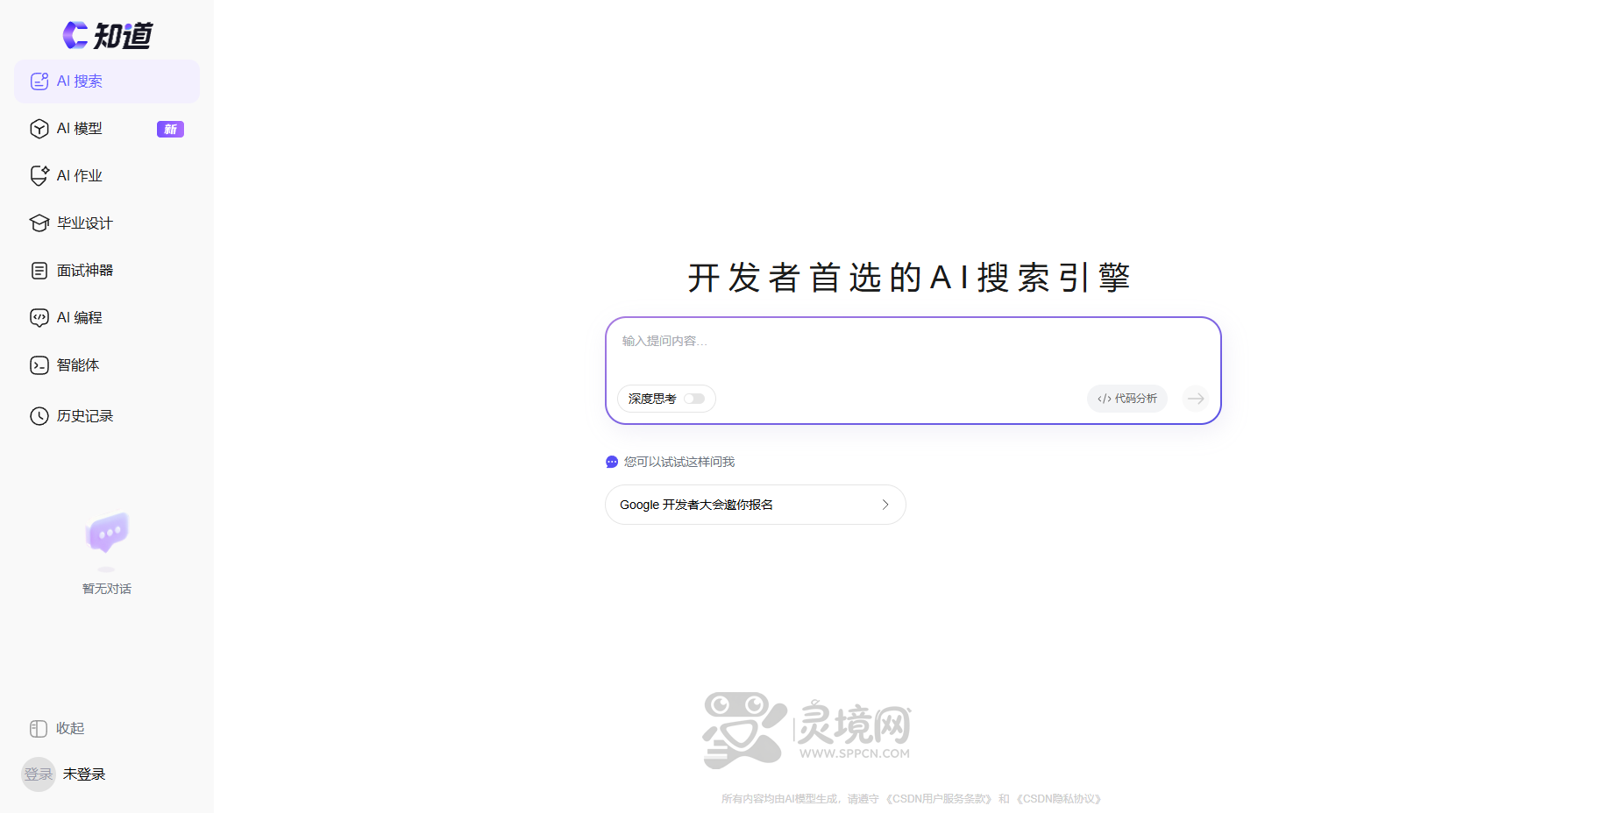Click the 暂无对话 label
The image size is (1613, 813).
(107, 589)
